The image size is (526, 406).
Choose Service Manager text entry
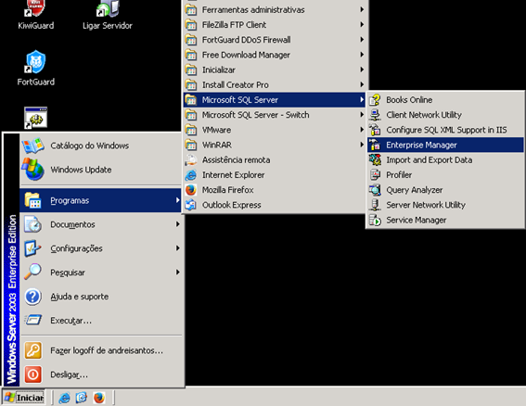pyautogui.click(x=416, y=220)
